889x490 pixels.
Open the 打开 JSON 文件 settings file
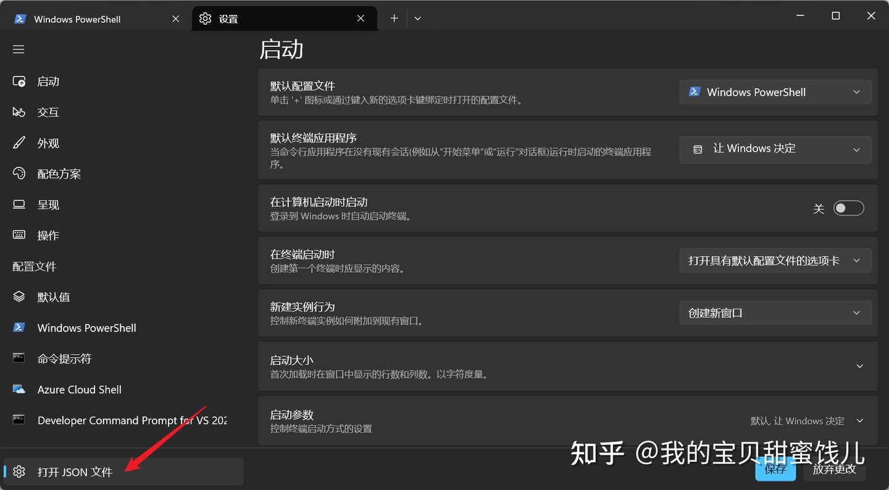tap(75, 471)
